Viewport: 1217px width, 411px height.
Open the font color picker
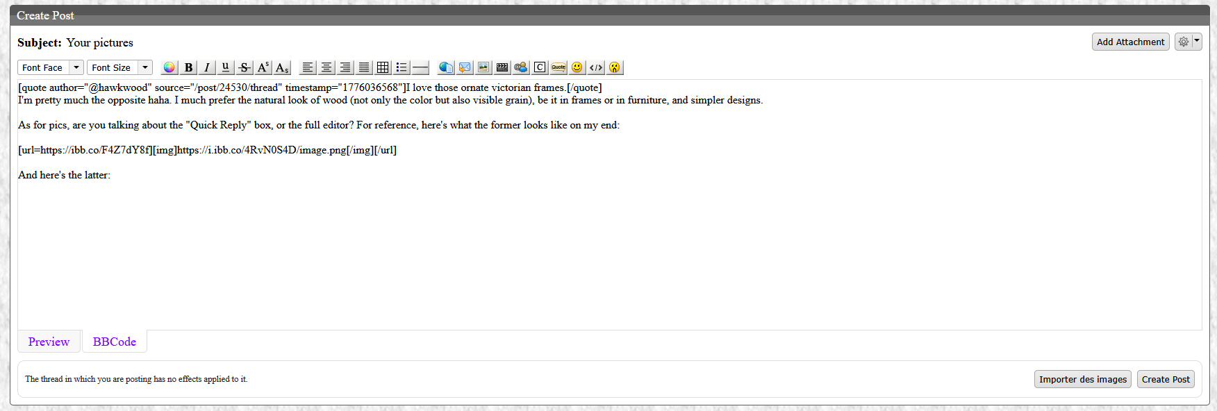[x=169, y=67]
